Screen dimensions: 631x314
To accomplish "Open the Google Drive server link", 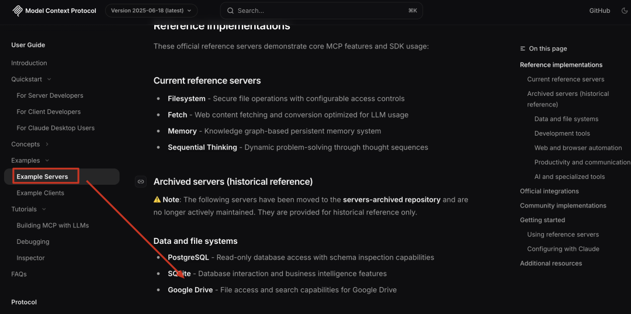I will [190, 290].
